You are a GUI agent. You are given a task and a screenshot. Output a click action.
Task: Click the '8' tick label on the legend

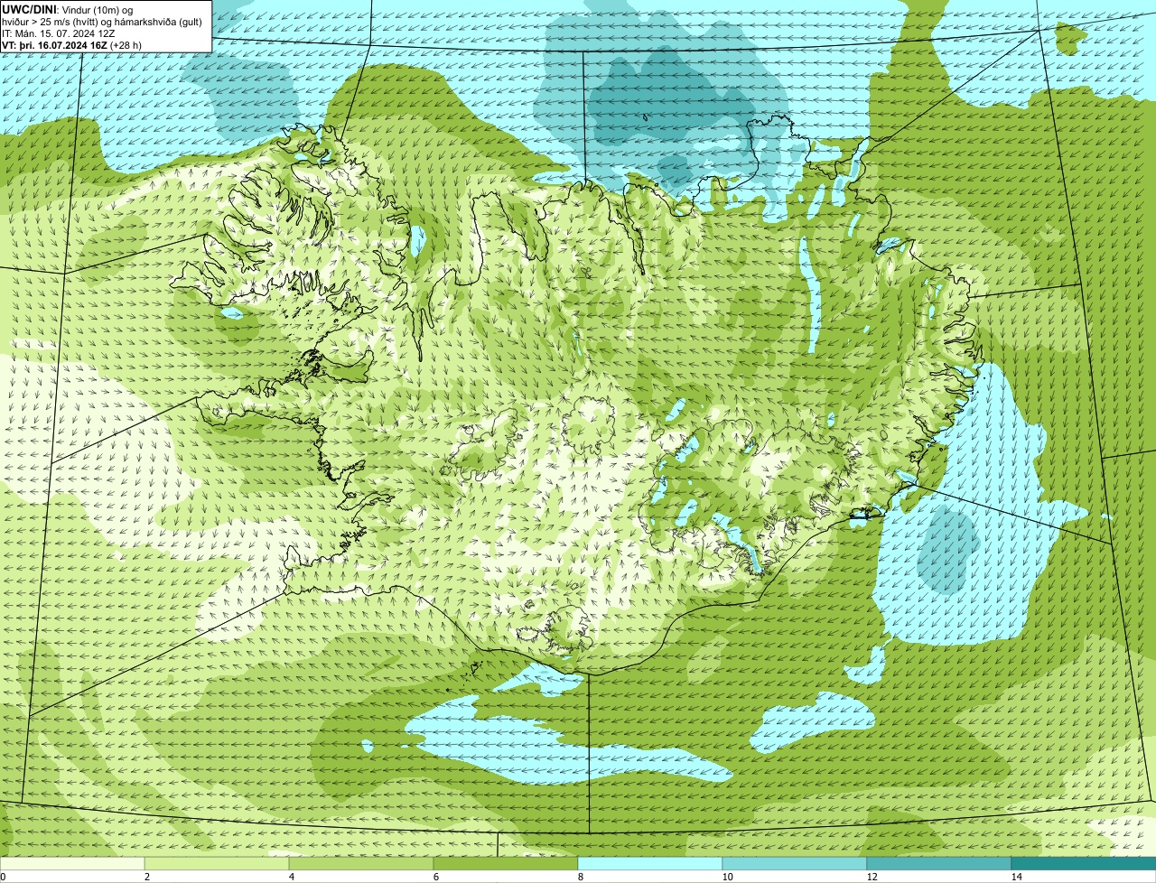pyautogui.click(x=580, y=877)
